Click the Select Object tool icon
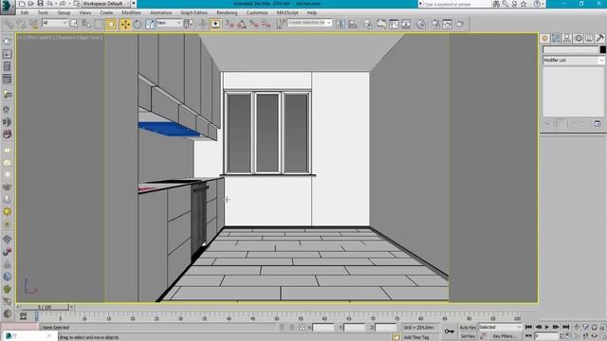The image size is (607, 341). point(74,25)
